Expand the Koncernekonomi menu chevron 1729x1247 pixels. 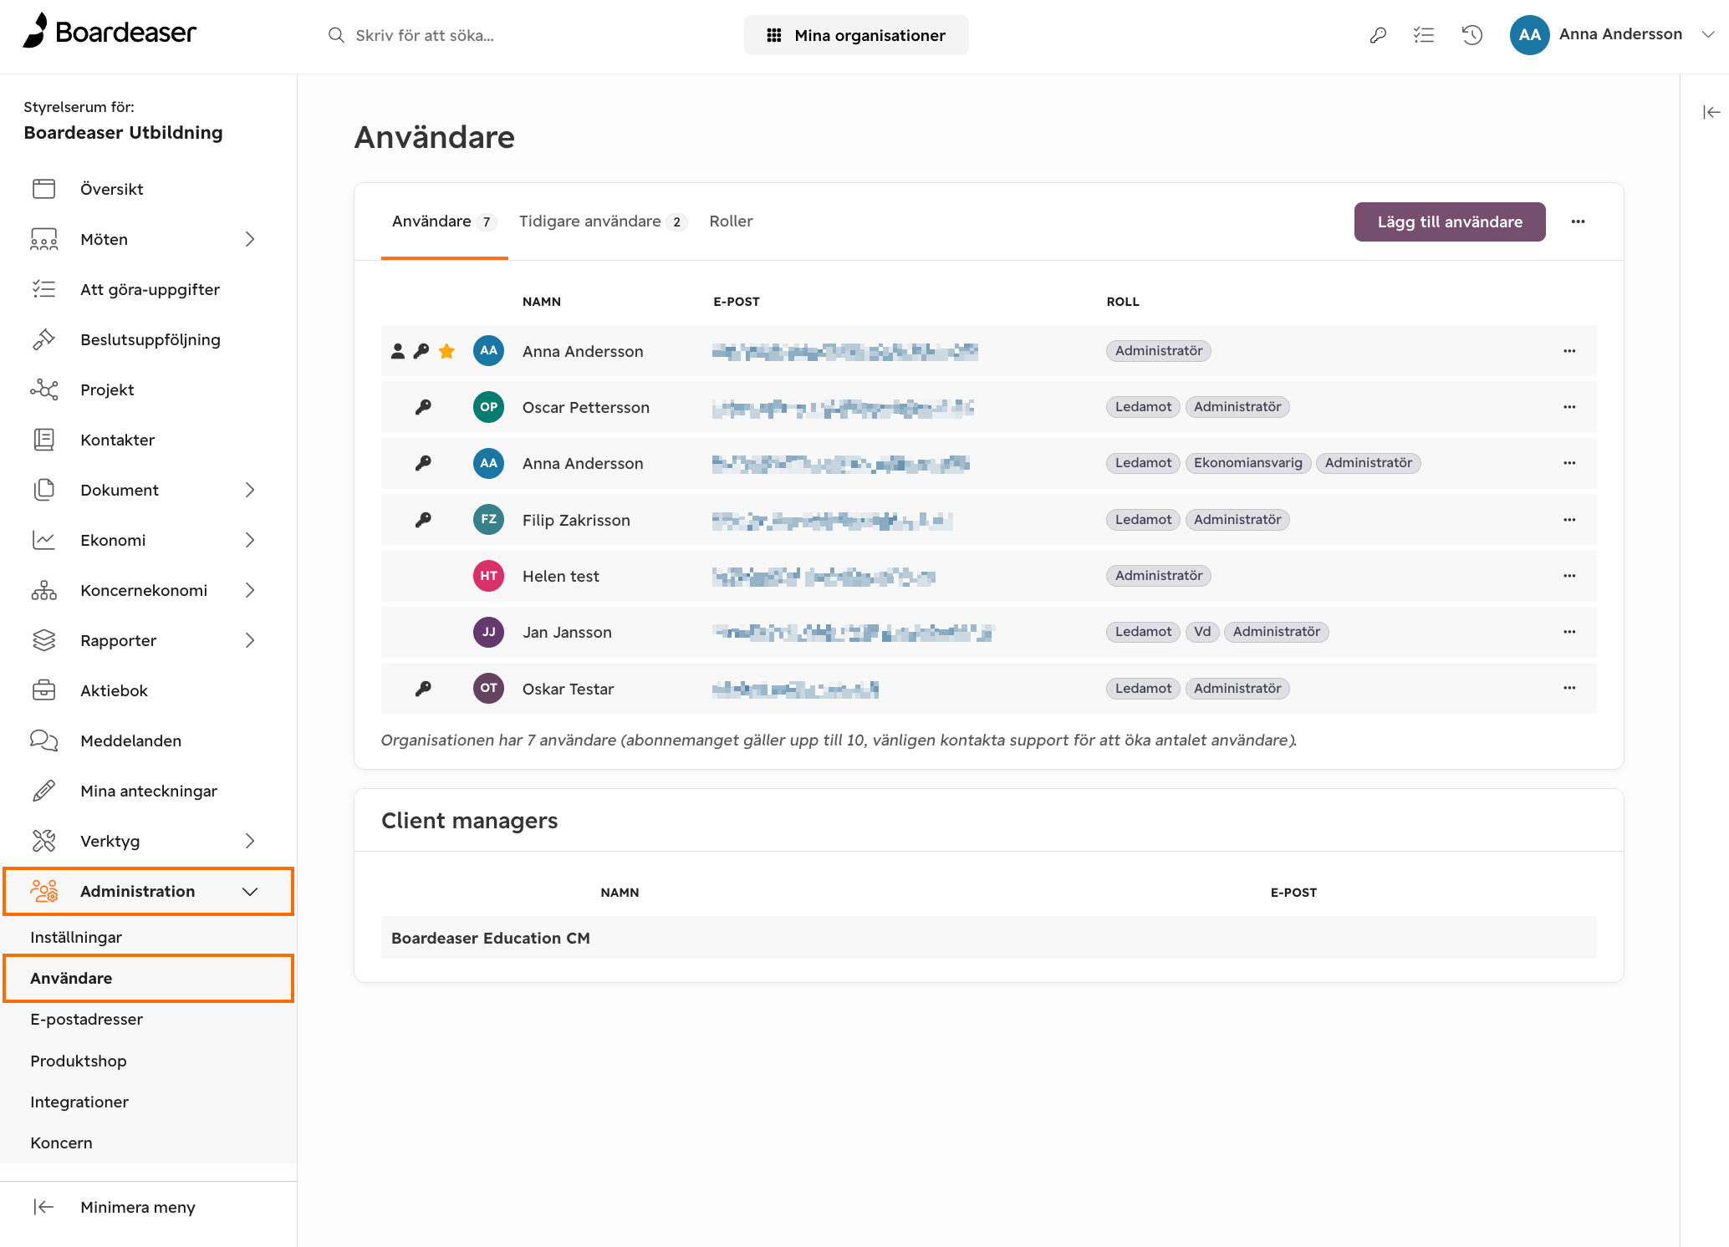[249, 590]
